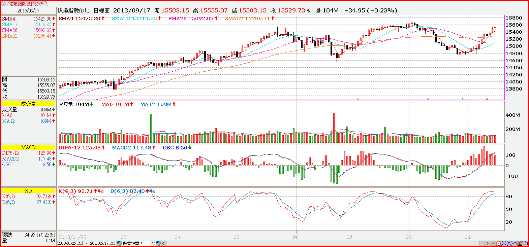Click the 高 15555.07 row in side panel
The width and height of the screenshot is (529, 247).
point(29,85)
